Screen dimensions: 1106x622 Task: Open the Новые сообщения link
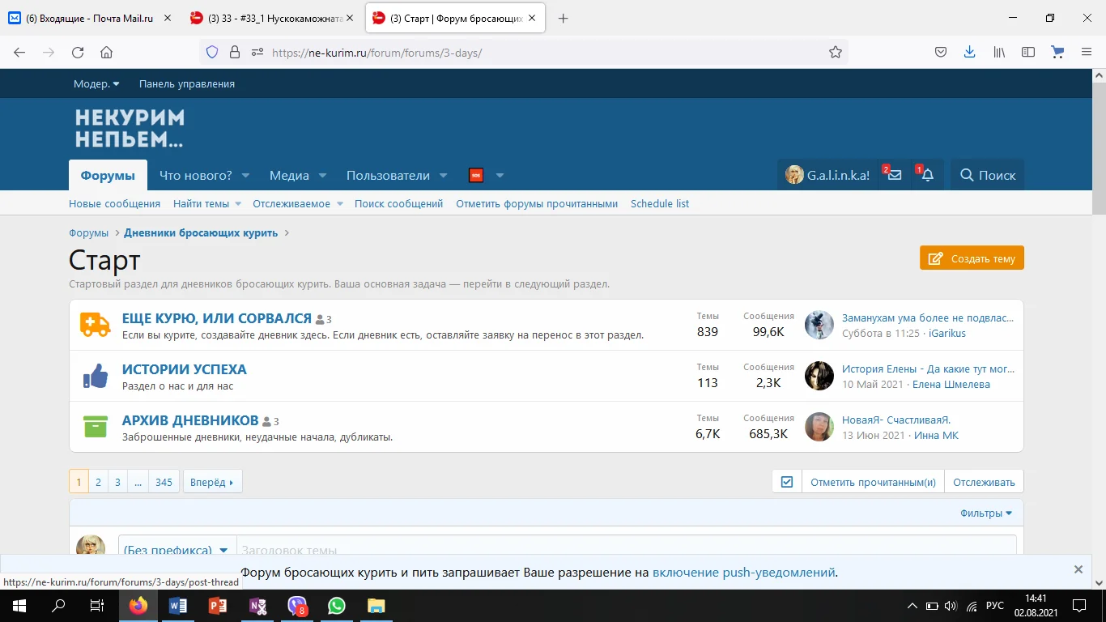click(114, 204)
